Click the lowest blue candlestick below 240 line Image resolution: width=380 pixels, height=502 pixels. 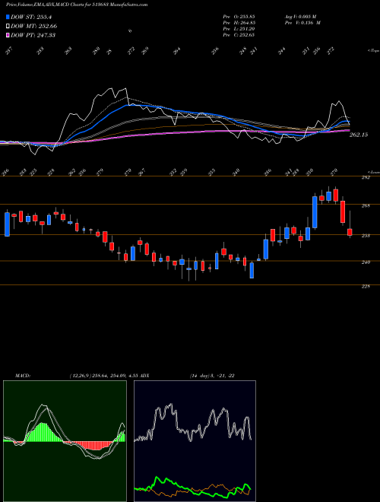tap(252, 271)
